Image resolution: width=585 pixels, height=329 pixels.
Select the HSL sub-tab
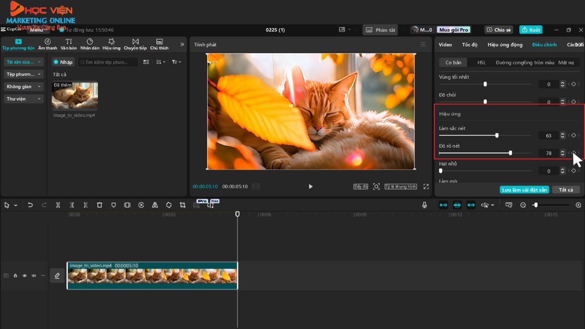(482, 62)
